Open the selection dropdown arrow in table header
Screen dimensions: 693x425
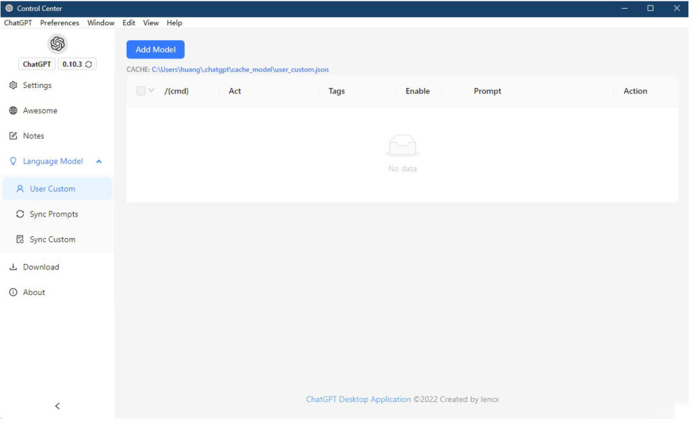(x=151, y=91)
